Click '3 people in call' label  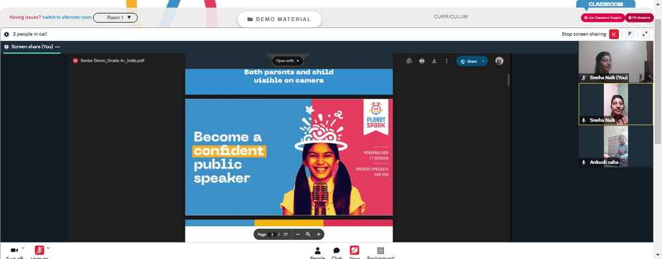[x=30, y=34]
